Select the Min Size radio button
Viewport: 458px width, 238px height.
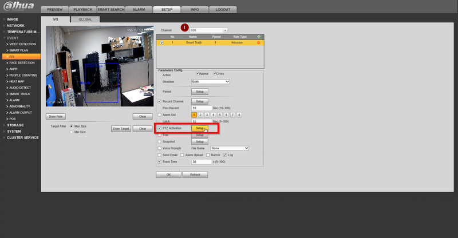coord(71,132)
